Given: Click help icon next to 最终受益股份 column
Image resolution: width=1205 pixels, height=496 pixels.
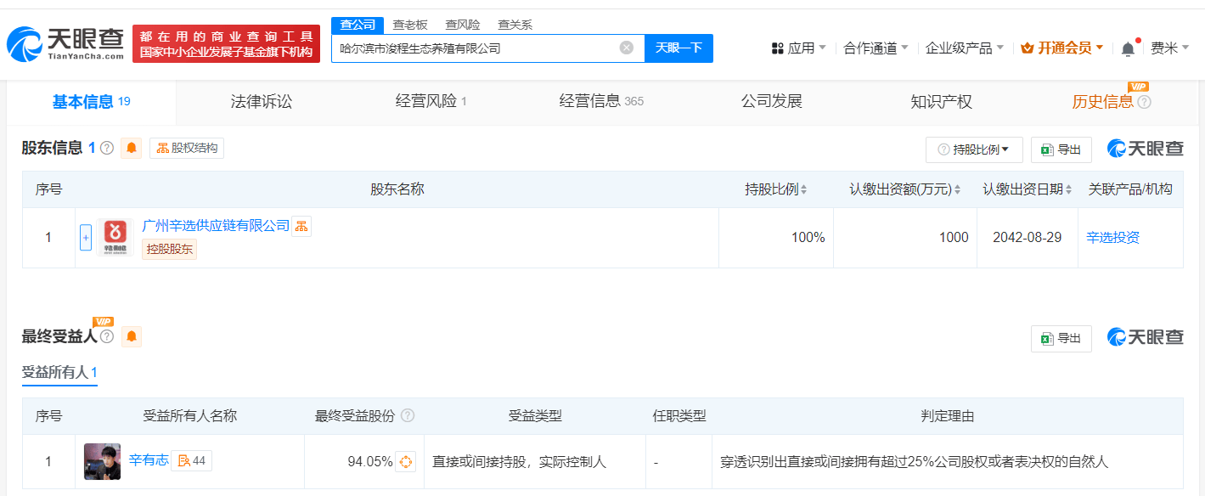Looking at the screenshot, I should click(x=408, y=416).
